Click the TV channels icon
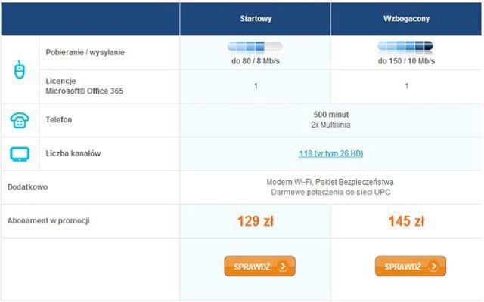Viewport: 484px width, 302px height. pos(20,154)
